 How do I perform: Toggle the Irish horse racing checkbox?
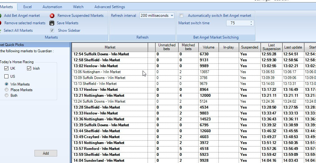29,68
